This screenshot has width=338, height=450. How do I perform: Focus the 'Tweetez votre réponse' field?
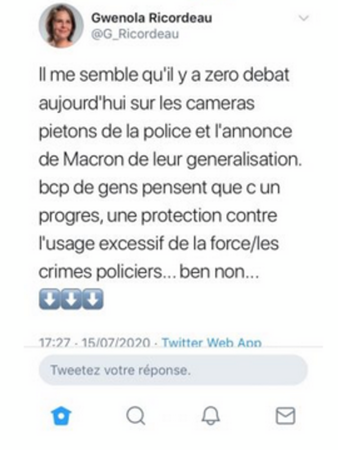[x=173, y=370]
